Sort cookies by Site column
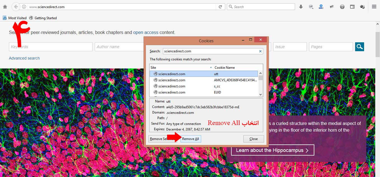This screenshot has width=380, height=177. (x=181, y=67)
